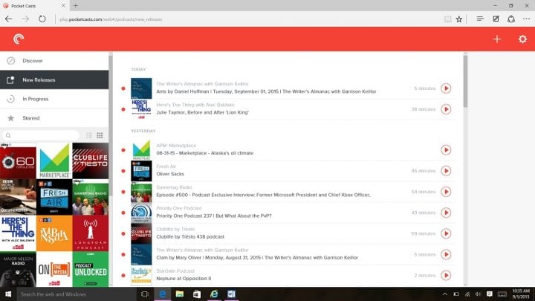
Task: Close the Pocket Casts tab
Action: 63,6
